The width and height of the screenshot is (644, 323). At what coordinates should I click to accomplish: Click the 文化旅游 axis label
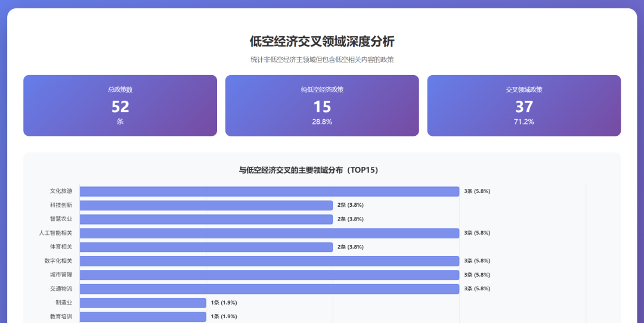tap(61, 191)
